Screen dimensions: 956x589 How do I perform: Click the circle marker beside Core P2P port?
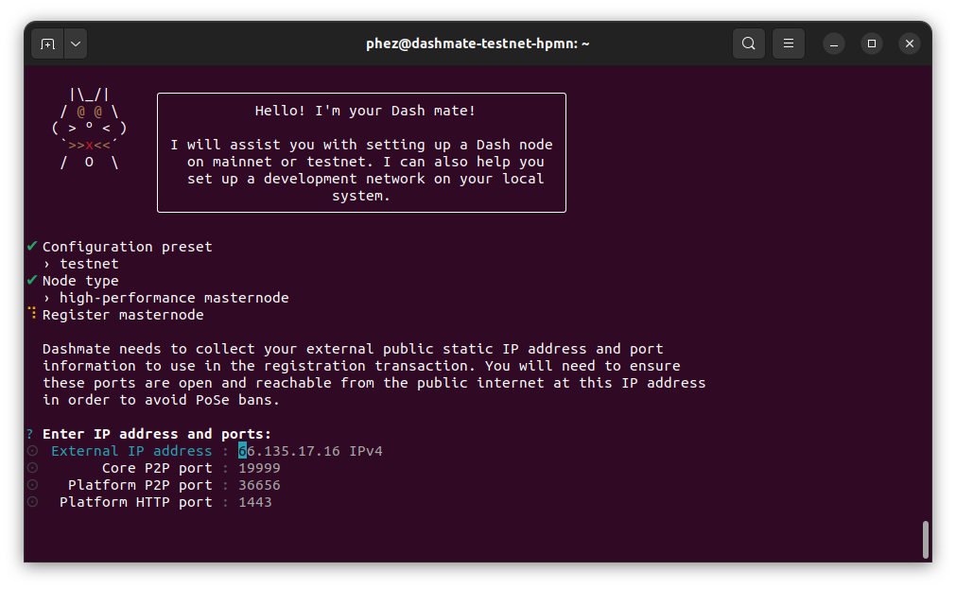tap(32, 468)
